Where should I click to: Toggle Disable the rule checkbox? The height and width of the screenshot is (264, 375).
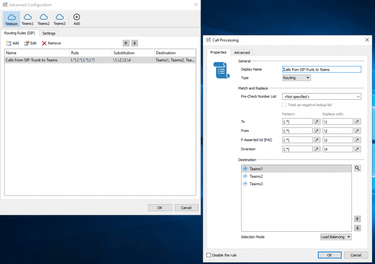[x=209, y=255]
